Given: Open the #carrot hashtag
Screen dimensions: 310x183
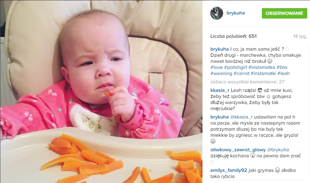Looking at the screenshot, I should click(x=241, y=74).
